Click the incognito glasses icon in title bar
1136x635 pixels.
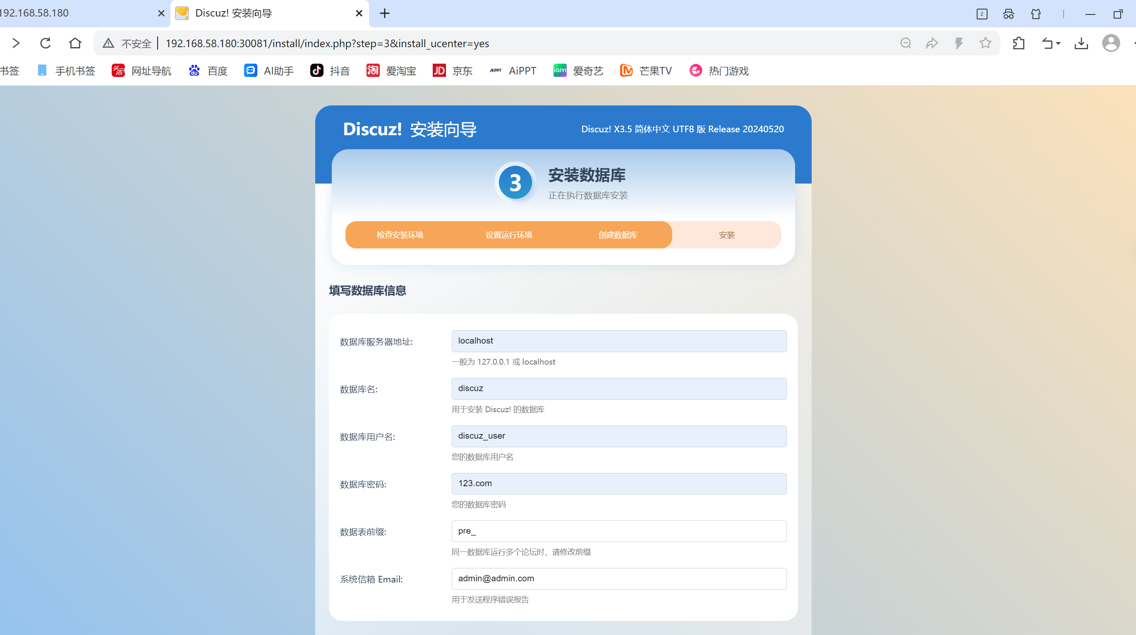point(1009,14)
